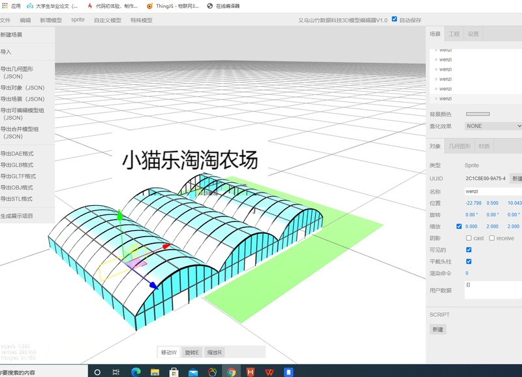Click the Cortana circle on the taskbar
Viewport: 522px width, 377px height.
tap(97, 372)
